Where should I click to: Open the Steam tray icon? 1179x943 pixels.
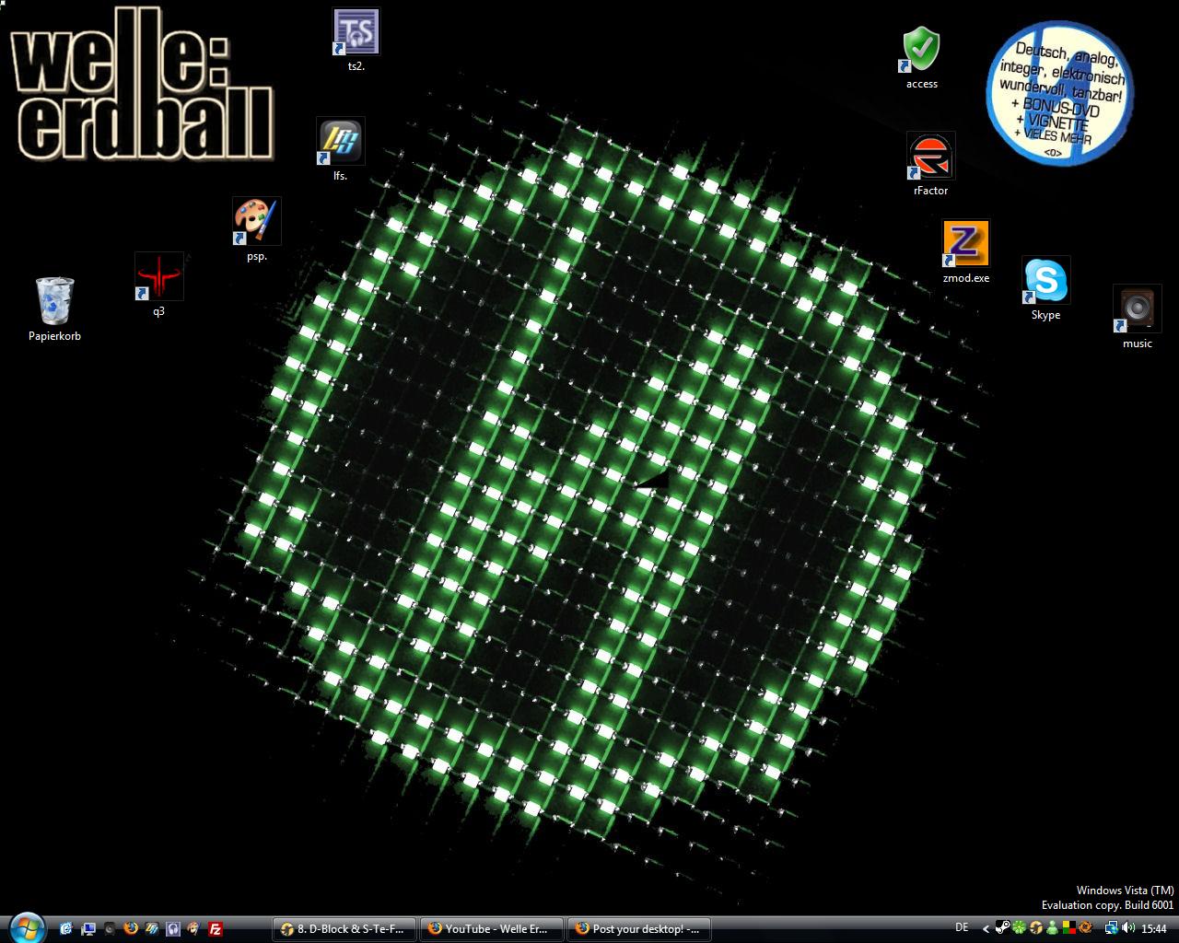click(1003, 928)
